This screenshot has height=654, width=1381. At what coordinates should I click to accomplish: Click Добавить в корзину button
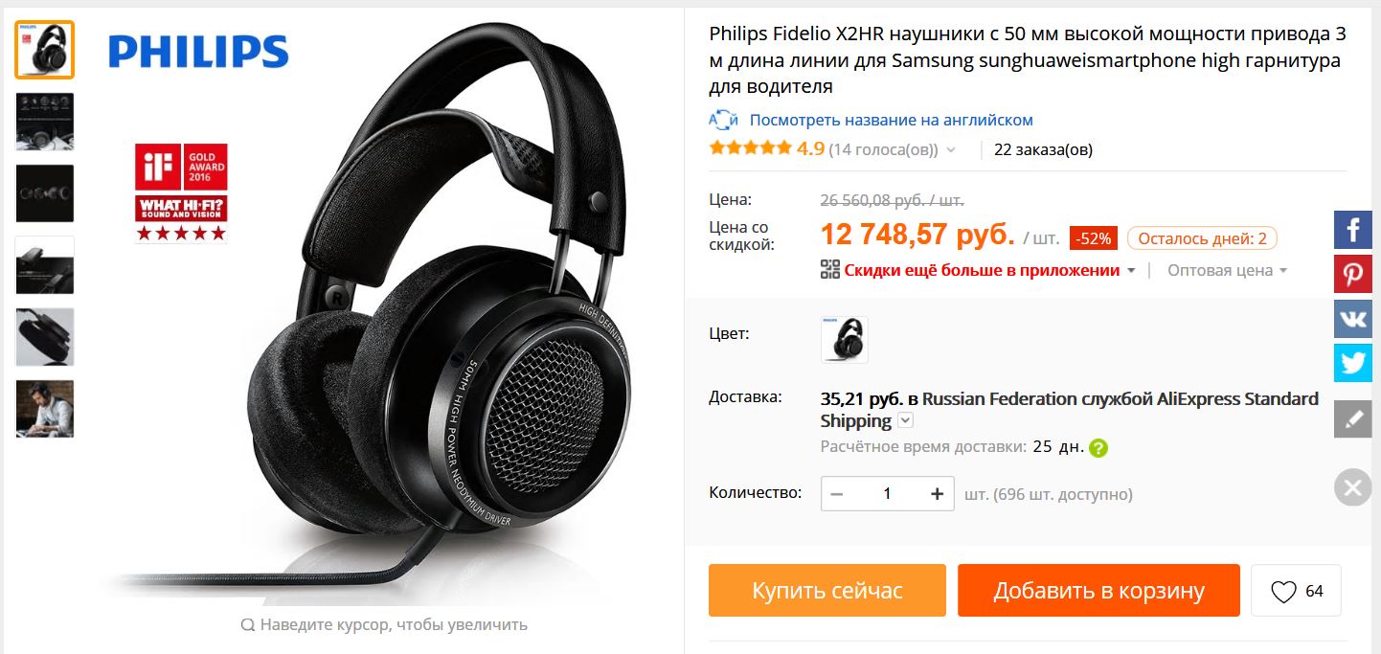point(1098,591)
